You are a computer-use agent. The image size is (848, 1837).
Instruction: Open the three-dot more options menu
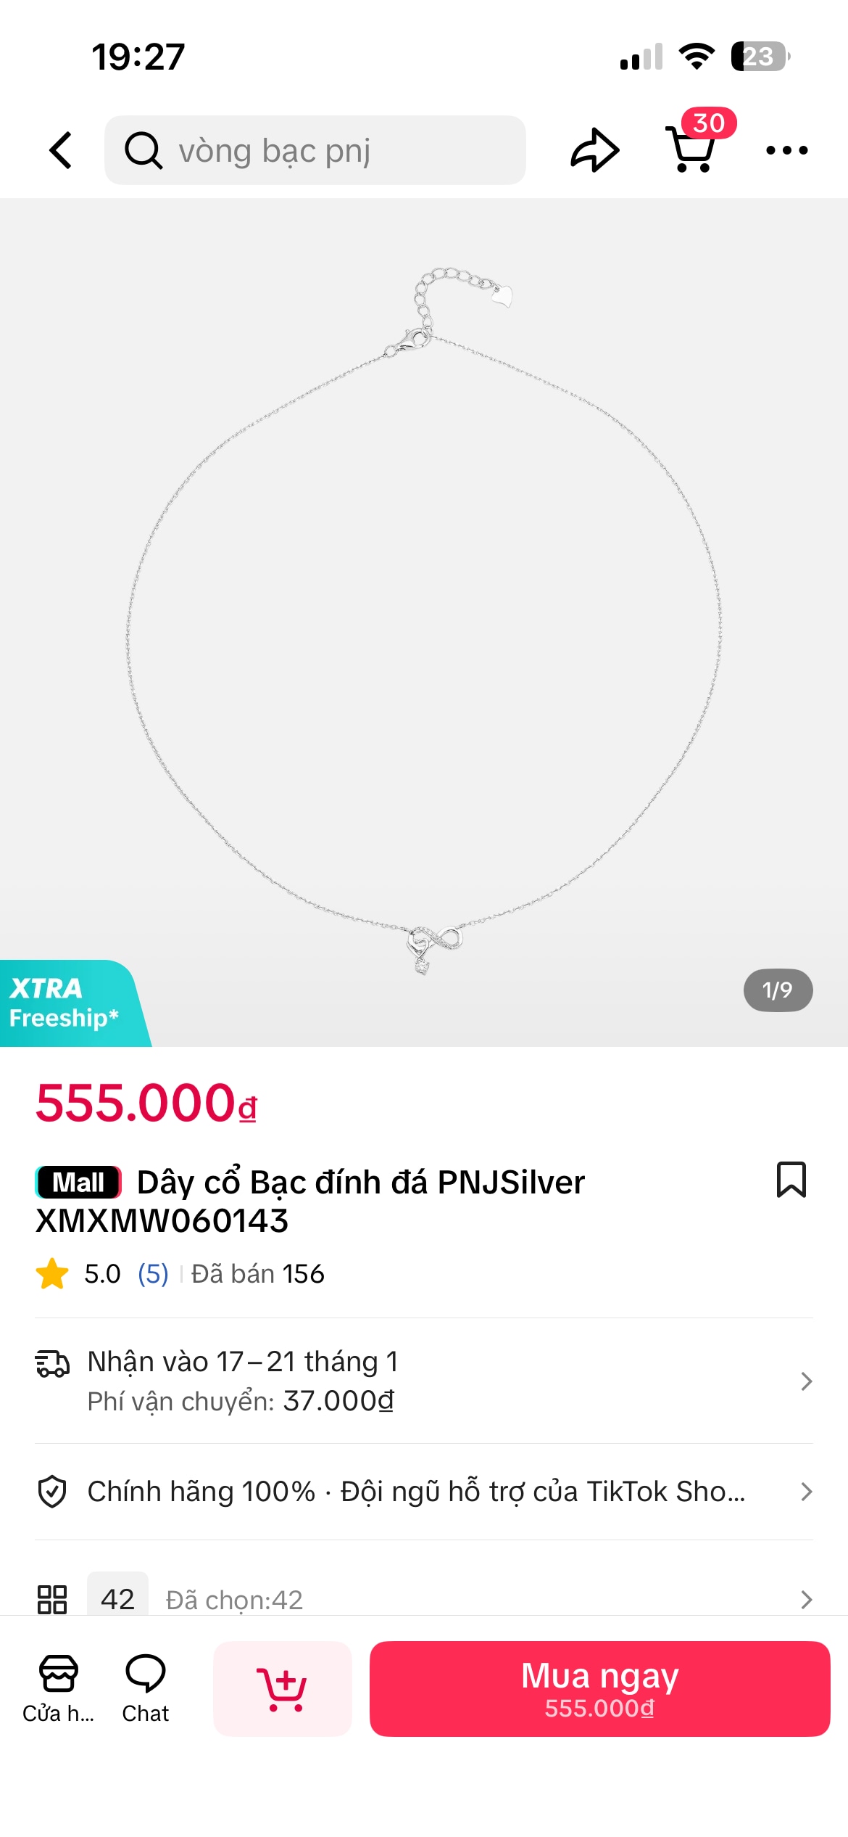786,150
